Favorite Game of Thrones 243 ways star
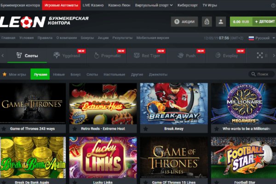Screen dimensions: 276x184 point(4,129)
